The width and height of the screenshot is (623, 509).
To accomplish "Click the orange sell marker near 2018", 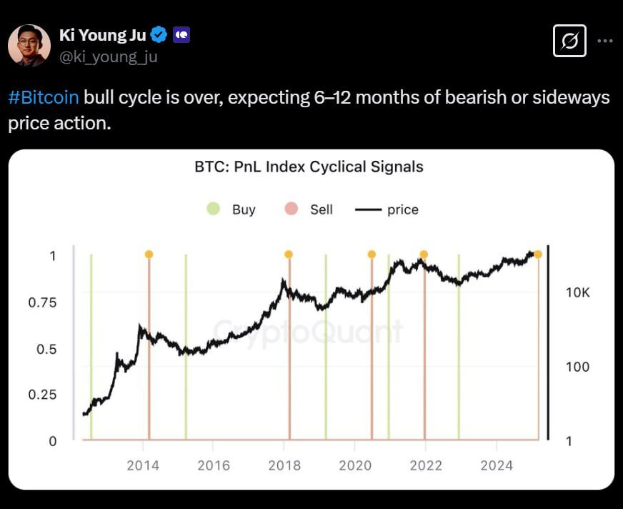I will click(289, 254).
